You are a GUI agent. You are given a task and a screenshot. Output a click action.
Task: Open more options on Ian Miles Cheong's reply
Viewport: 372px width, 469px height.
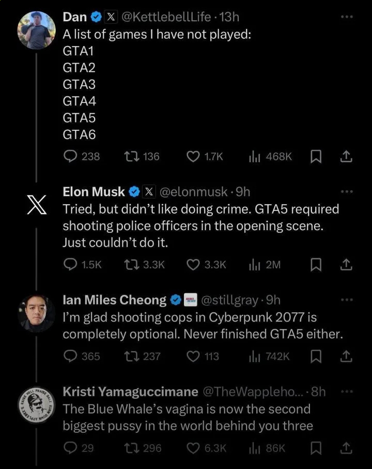click(x=347, y=300)
